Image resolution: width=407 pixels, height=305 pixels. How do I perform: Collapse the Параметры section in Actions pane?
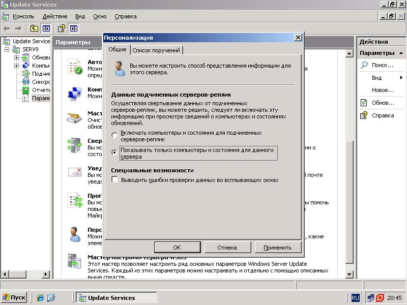[x=401, y=53]
